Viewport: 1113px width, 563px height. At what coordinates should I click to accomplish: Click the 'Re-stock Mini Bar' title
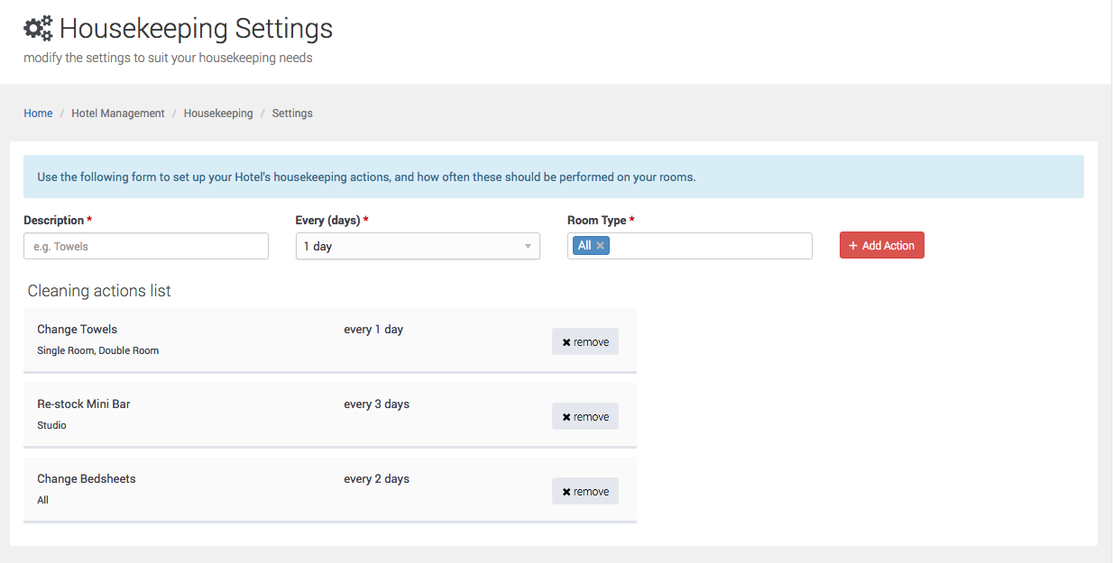[x=84, y=404]
